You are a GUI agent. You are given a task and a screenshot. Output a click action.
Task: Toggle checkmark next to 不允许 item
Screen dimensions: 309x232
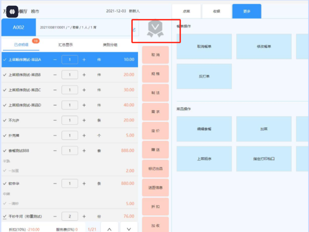point(5,120)
